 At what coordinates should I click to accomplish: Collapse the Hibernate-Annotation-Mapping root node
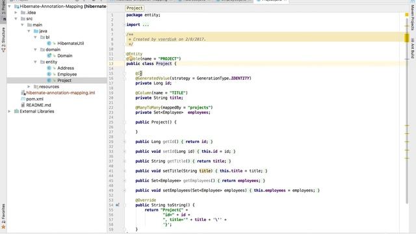click(x=10, y=6)
